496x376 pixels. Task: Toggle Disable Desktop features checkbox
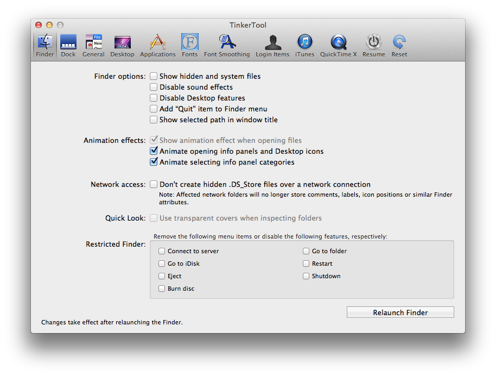[154, 98]
